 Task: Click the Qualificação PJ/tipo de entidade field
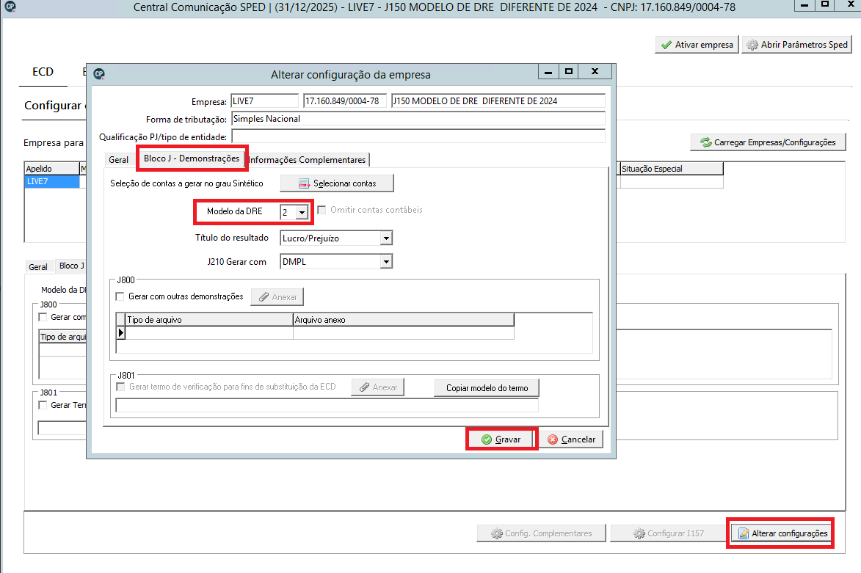[418, 136]
